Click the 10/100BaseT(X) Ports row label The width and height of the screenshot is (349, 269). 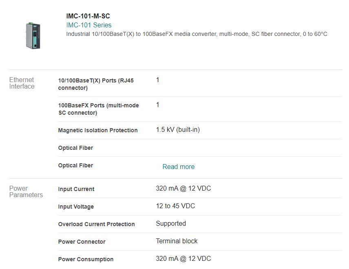[x=96, y=84]
